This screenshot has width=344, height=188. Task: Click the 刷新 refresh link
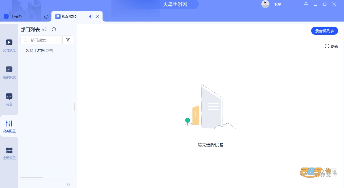(331, 46)
